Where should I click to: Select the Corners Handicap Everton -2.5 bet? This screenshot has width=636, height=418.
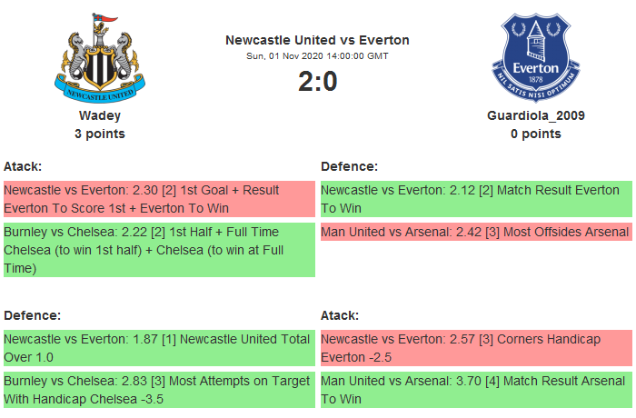point(474,347)
